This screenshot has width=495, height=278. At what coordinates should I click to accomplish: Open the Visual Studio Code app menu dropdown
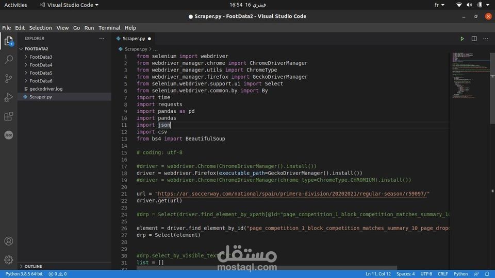point(69,5)
